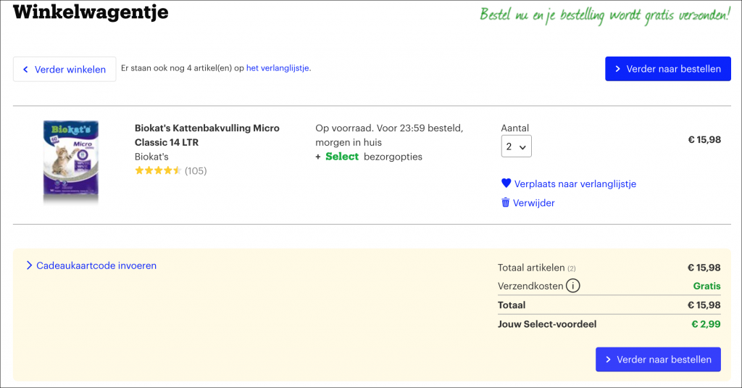This screenshot has height=388, width=742.
Task: Click the trash can icon next to Verwijder
Action: coord(505,203)
